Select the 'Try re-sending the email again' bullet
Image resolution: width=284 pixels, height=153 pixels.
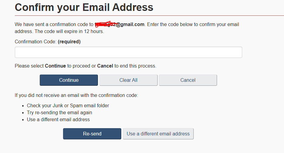[59, 112]
